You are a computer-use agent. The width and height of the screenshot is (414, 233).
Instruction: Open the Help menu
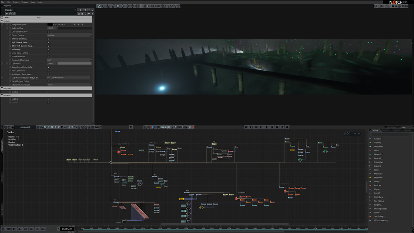point(39,2)
